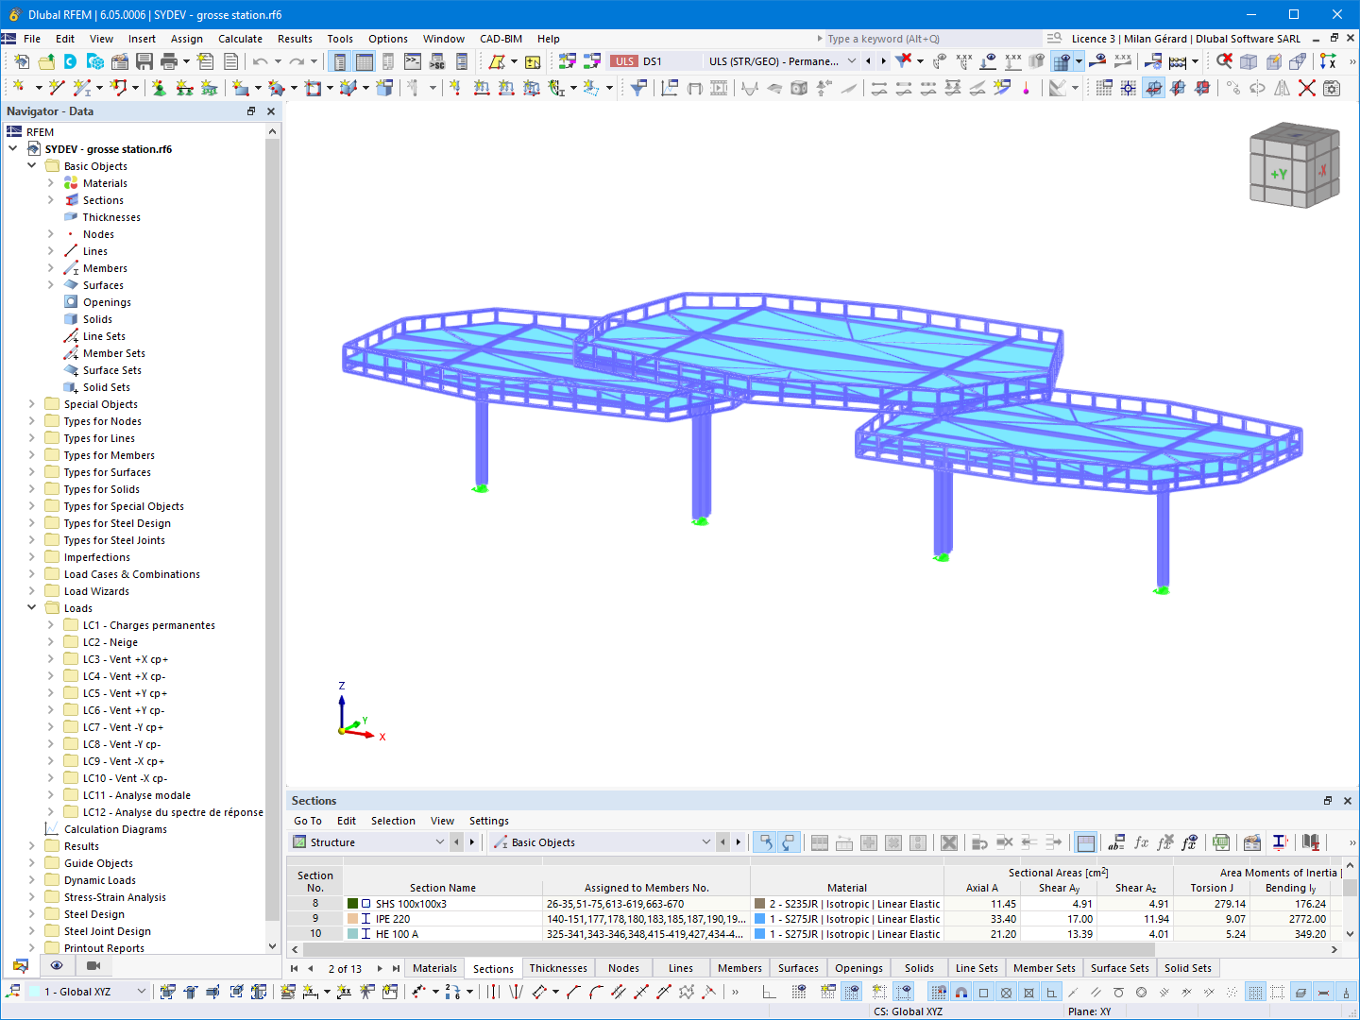
Task: Switch to the Thicknesses tab
Action: [558, 968]
